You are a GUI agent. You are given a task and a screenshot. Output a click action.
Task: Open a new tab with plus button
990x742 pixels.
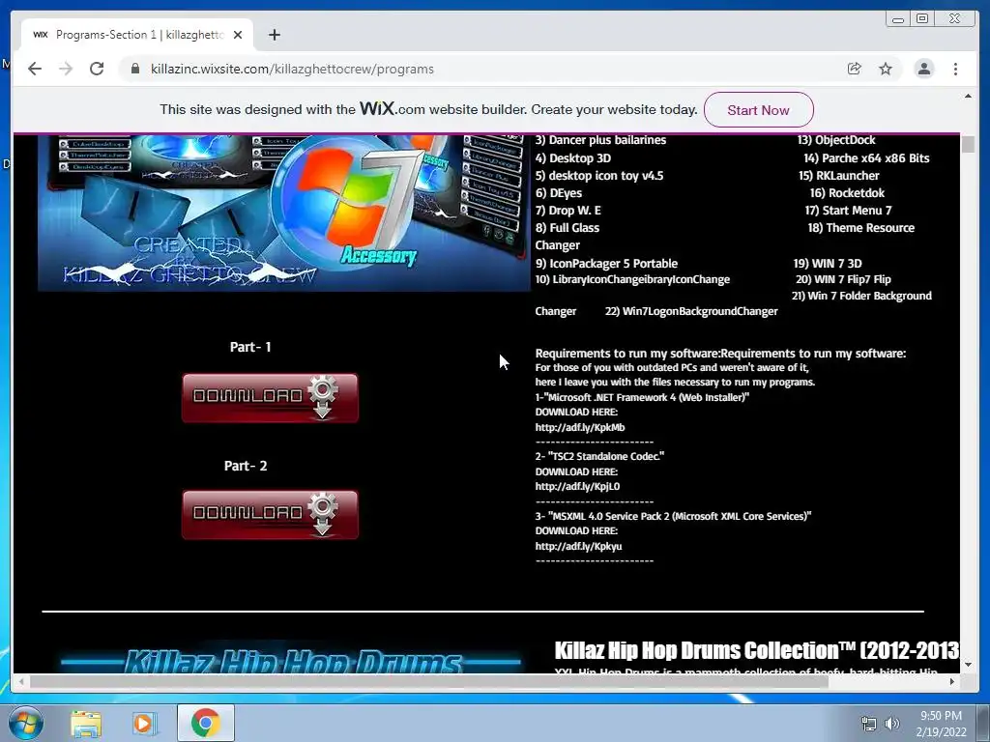(x=274, y=35)
